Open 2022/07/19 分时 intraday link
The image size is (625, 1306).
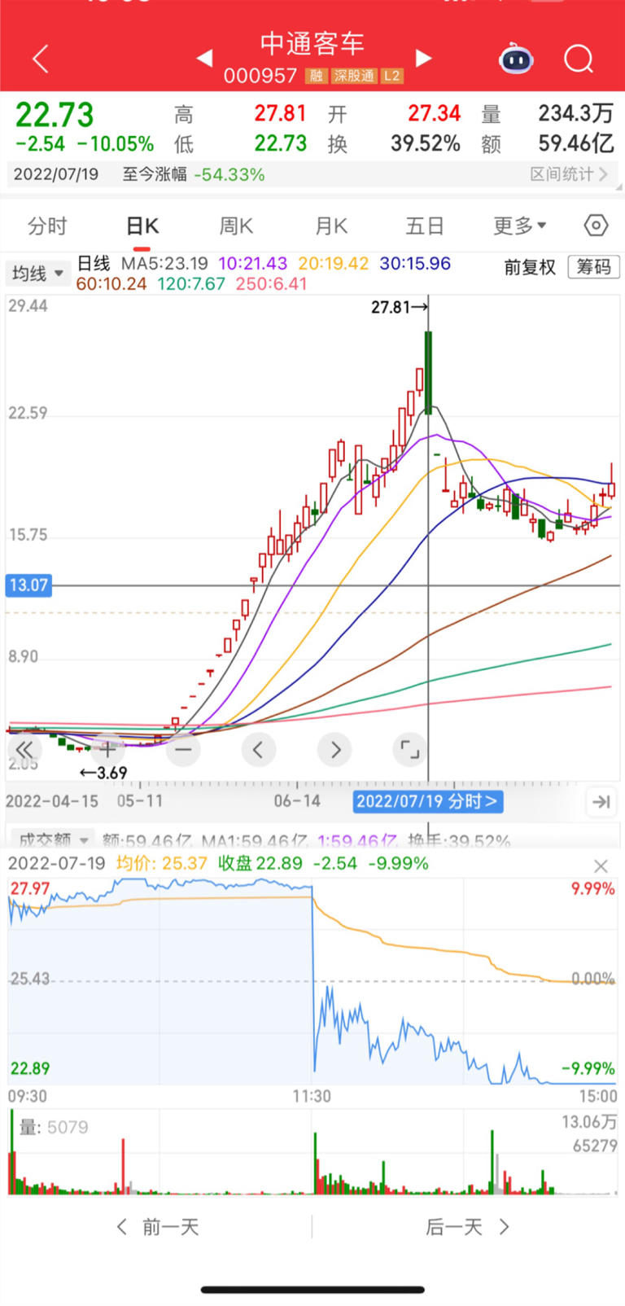[x=426, y=801]
